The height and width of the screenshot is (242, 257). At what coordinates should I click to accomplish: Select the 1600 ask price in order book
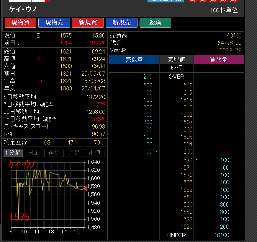186,152
